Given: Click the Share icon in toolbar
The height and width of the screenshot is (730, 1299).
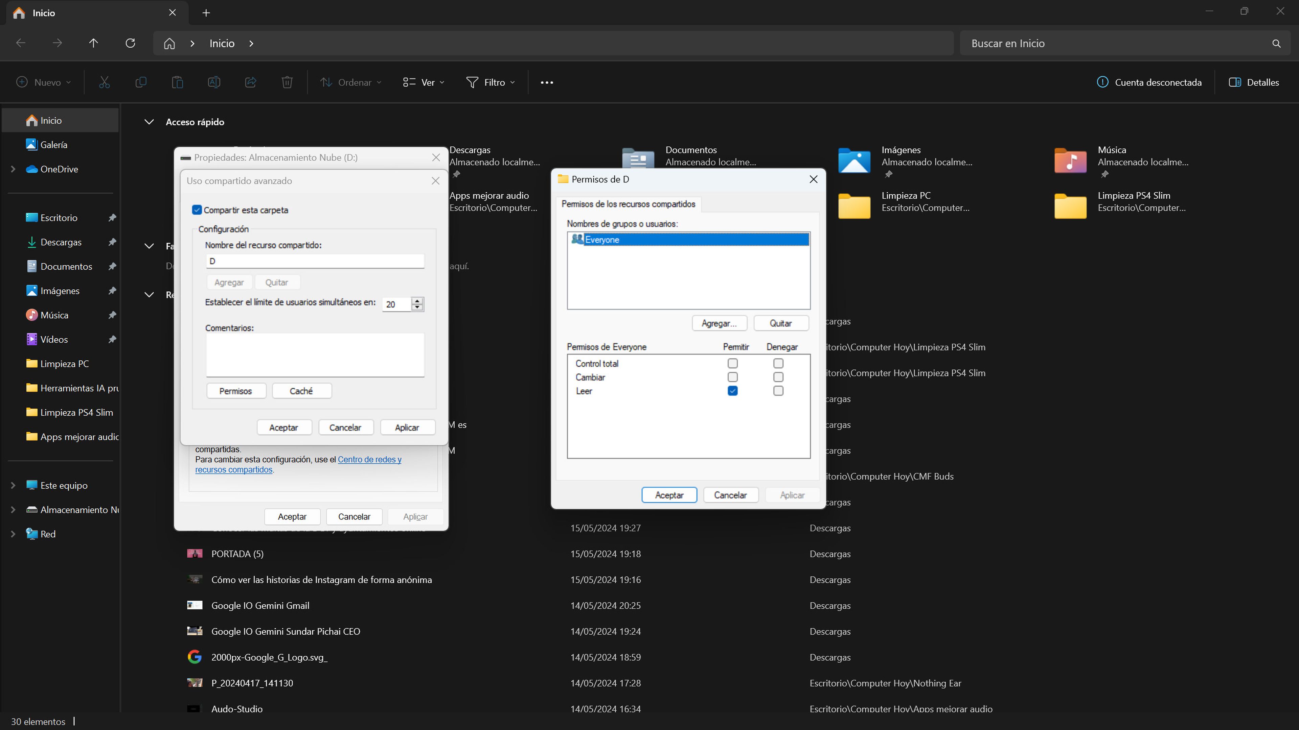Looking at the screenshot, I should coord(251,82).
